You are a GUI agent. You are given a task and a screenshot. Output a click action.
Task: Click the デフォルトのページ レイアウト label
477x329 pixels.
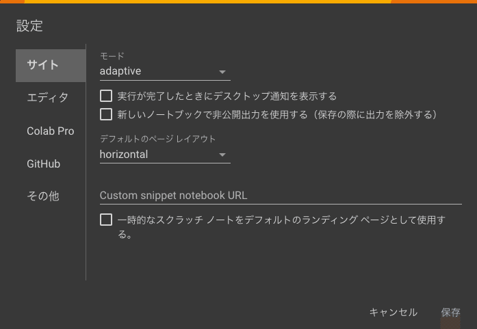(157, 139)
